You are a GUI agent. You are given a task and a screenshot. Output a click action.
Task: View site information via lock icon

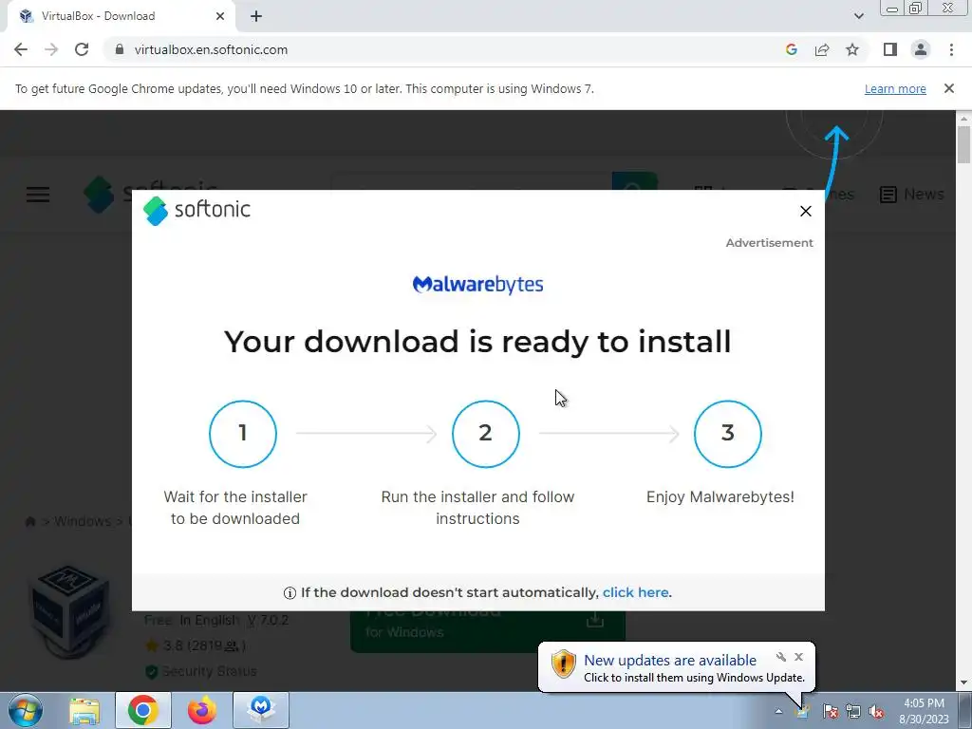click(x=120, y=49)
